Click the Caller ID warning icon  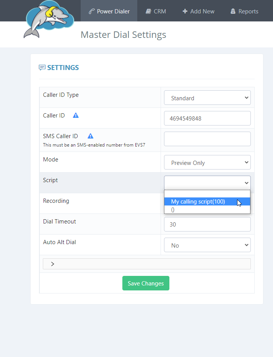76,116
